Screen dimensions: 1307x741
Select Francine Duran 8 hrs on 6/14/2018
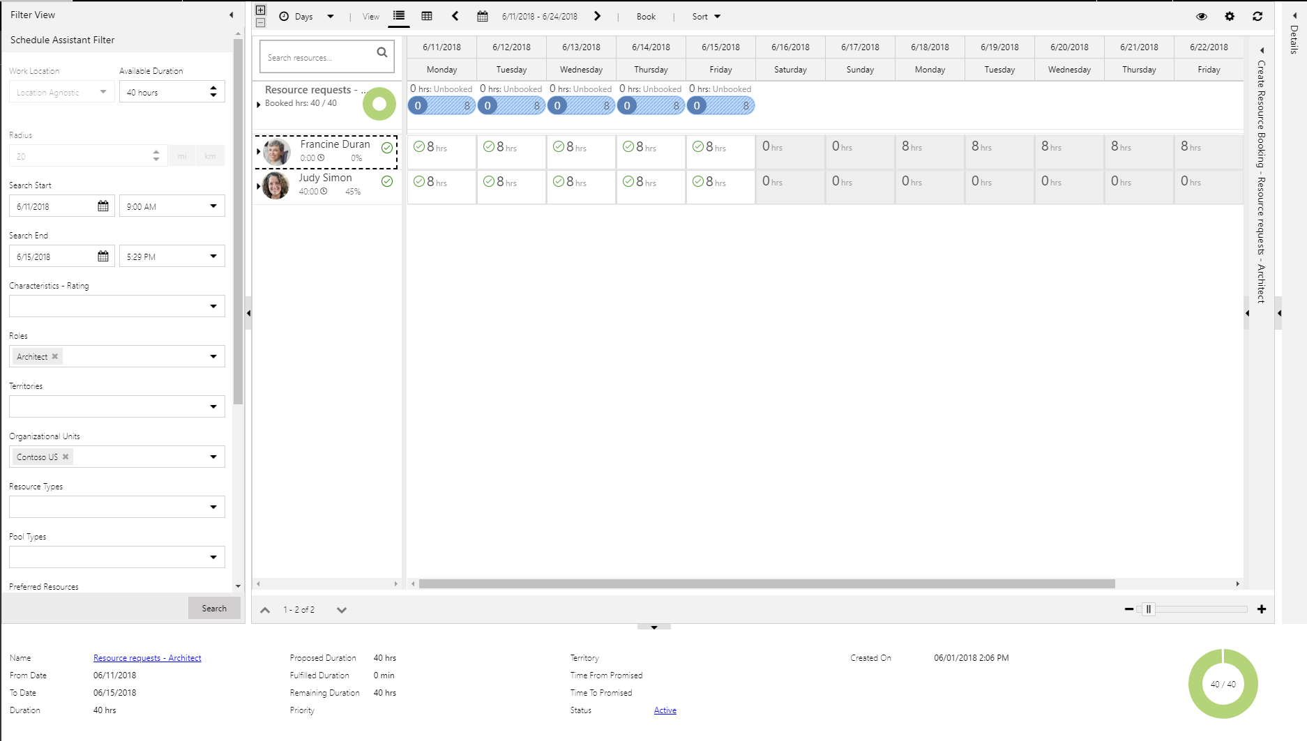pyautogui.click(x=651, y=151)
